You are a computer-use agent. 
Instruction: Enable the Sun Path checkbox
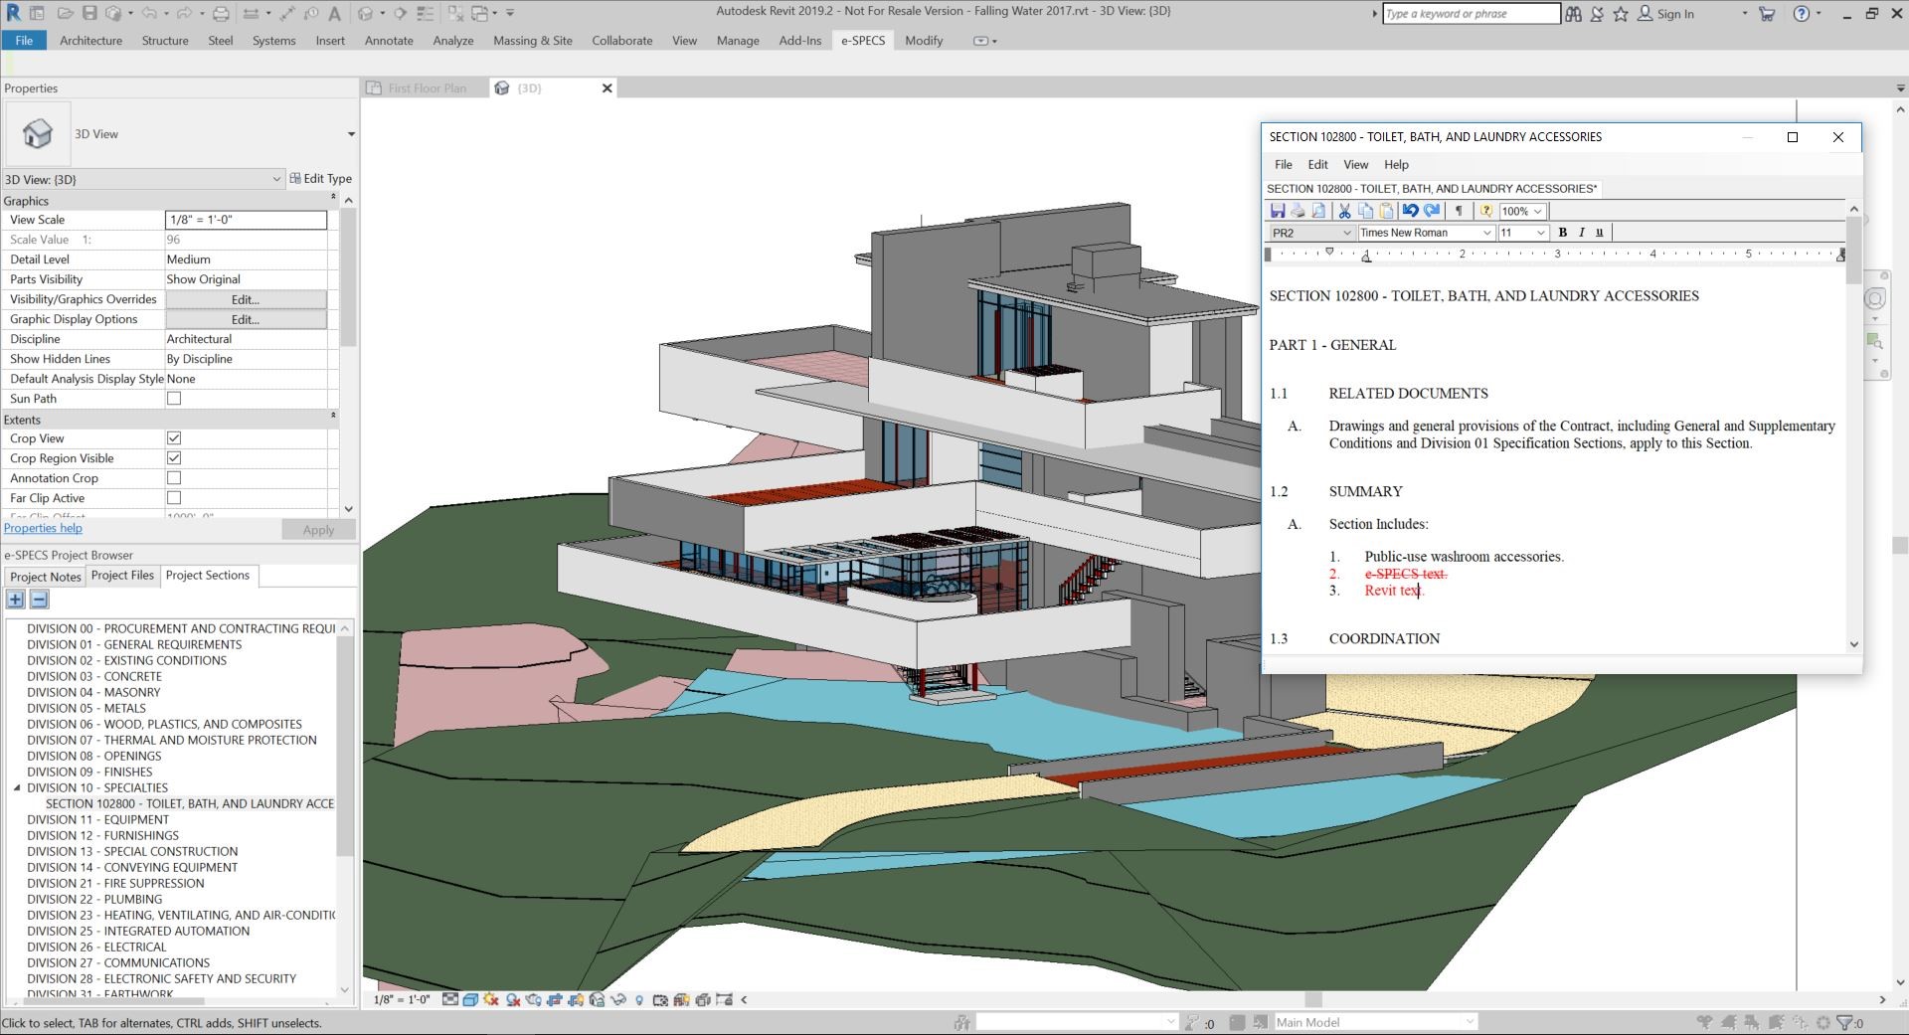click(x=174, y=399)
